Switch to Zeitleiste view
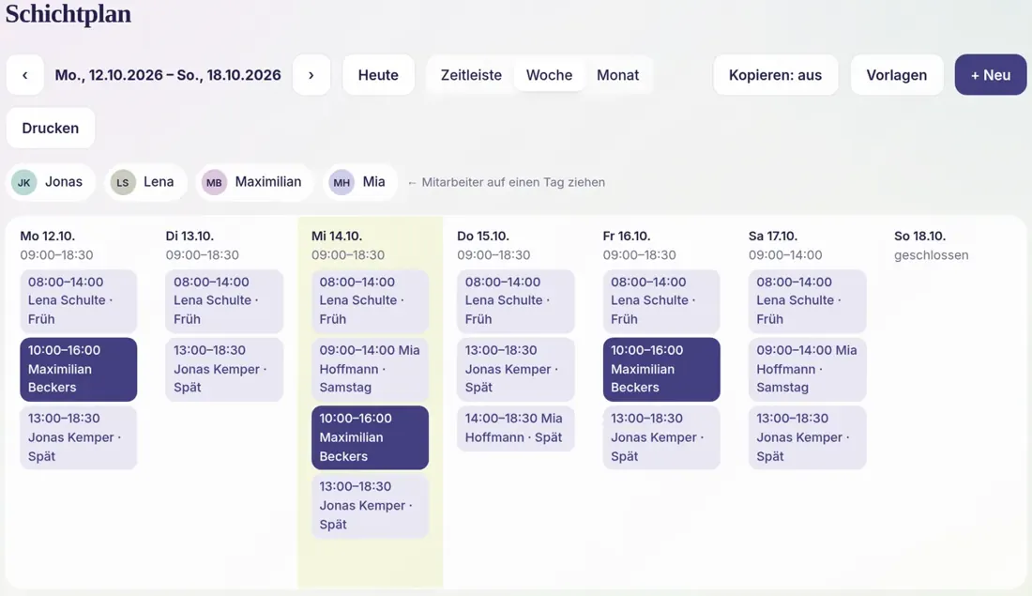The image size is (1032, 596). coord(471,75)
